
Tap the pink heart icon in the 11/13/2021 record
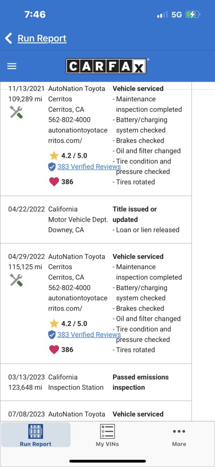(54, 182)
